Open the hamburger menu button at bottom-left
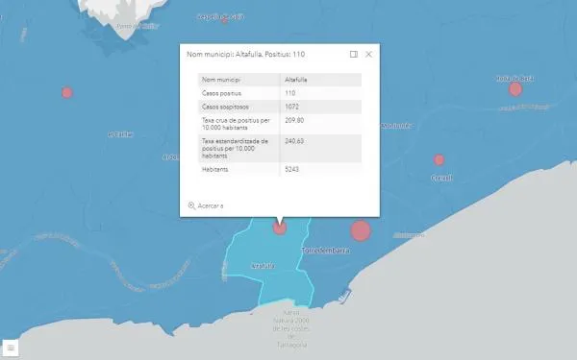This screenshot has height=360, width=577. point(11,348)
